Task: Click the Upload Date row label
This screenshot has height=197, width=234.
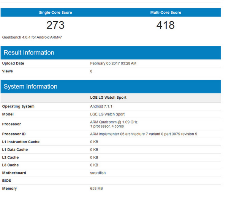Action: pos(13,63)
